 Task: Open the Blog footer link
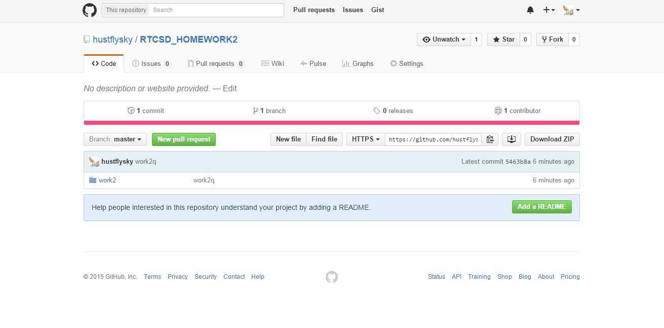[525, 277]
